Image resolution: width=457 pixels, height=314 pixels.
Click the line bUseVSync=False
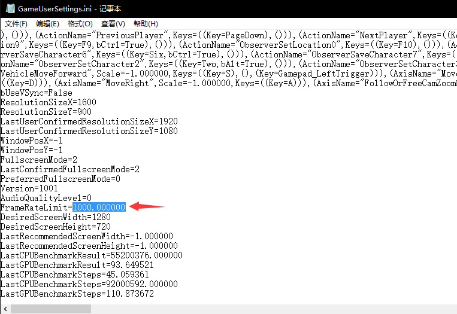pyautogui.click(x=36, y=93)
